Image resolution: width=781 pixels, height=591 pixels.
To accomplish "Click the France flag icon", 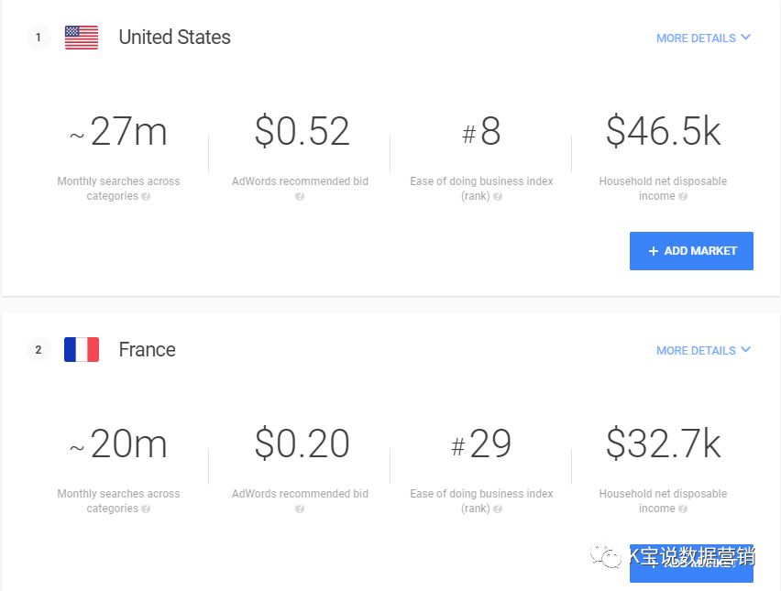I will point(82,350).
